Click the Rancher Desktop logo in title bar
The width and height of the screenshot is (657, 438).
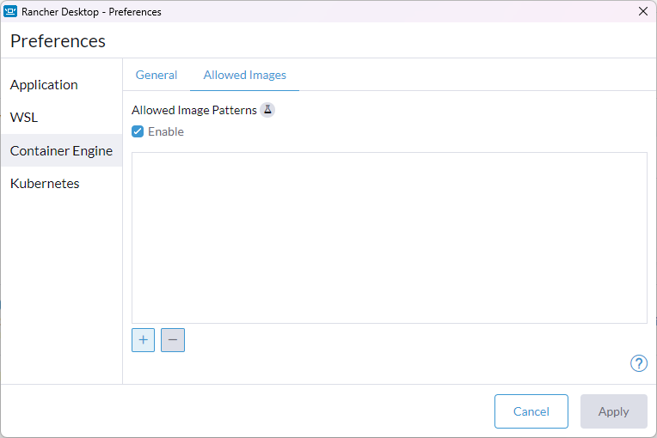[x=10, y=11]
